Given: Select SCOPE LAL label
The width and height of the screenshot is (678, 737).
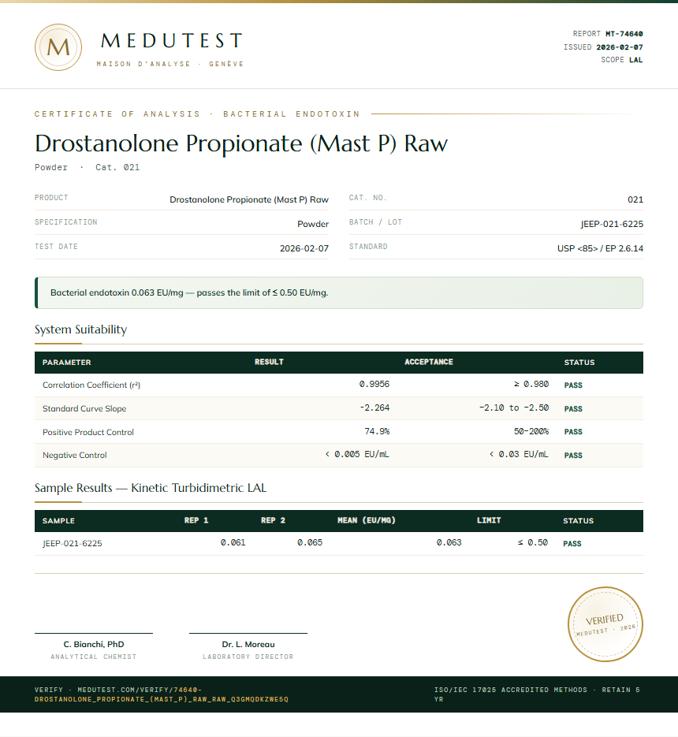Looking at the screenshot, I should coord(621,60).
